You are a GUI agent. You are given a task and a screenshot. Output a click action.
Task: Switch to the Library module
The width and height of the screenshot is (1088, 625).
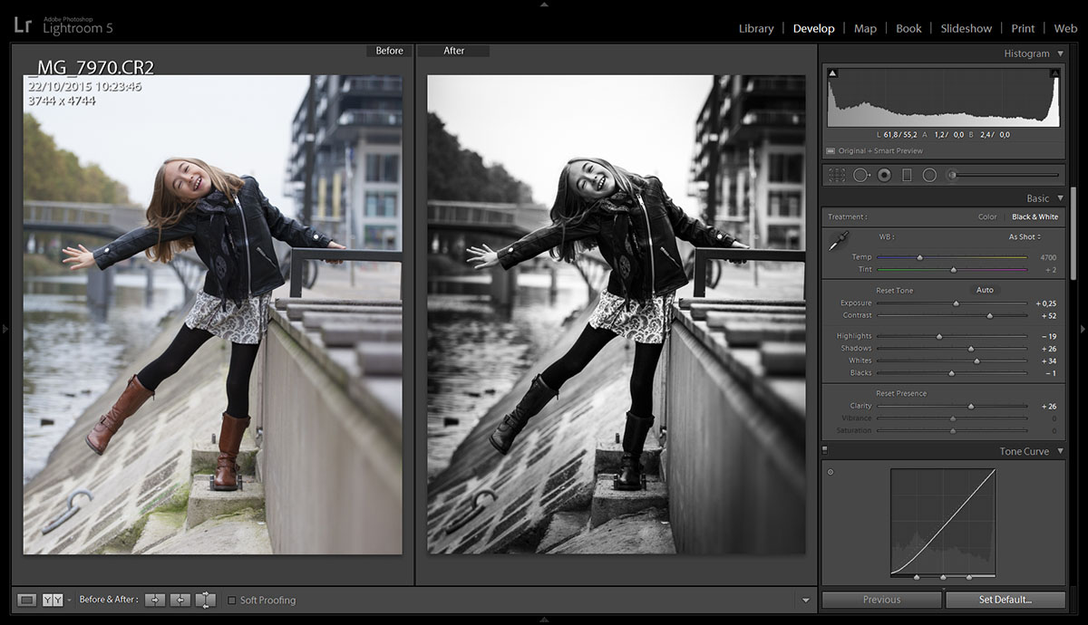756,28
